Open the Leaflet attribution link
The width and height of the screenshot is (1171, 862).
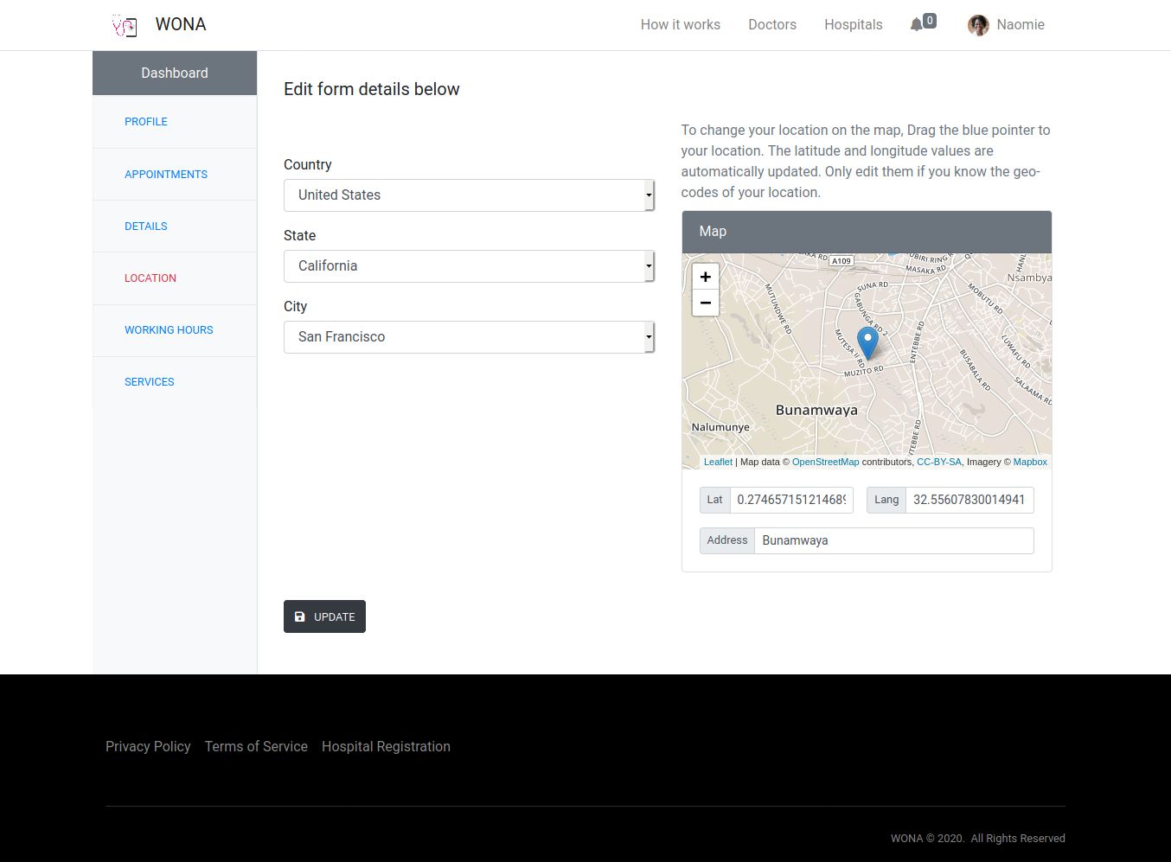(718, 463)
